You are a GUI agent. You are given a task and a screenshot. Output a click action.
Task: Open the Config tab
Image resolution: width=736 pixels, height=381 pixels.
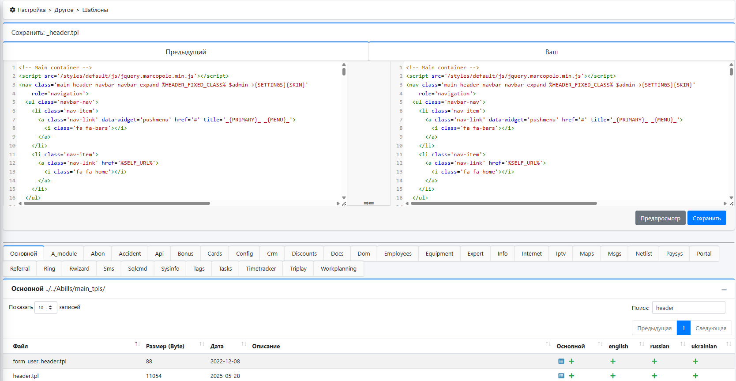[244, 253]
